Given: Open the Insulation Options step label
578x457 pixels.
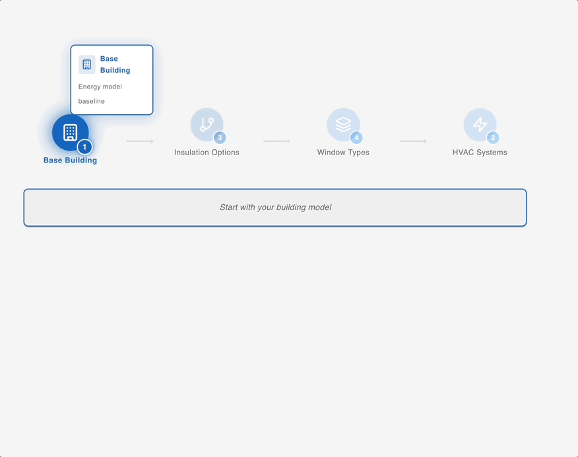Looking at the screenshot, I should pyautogui.click(x=207, y=153).
